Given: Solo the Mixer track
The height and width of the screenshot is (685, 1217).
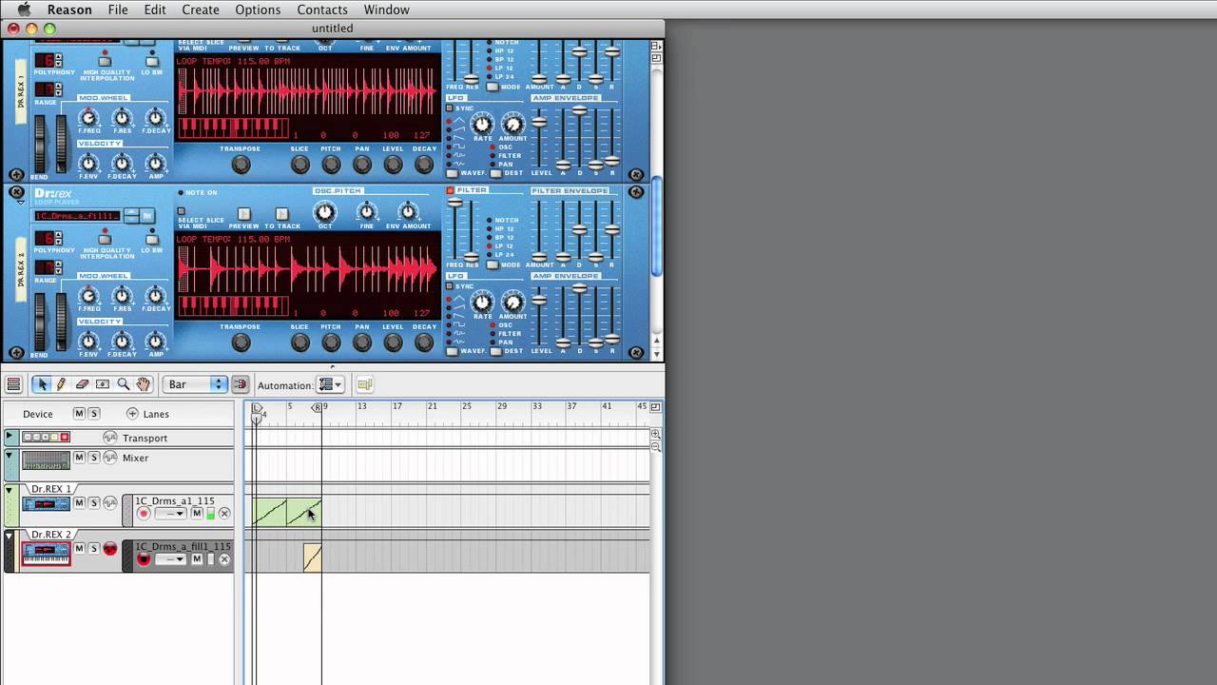Looking at the screenshot, I should [94, 458].
